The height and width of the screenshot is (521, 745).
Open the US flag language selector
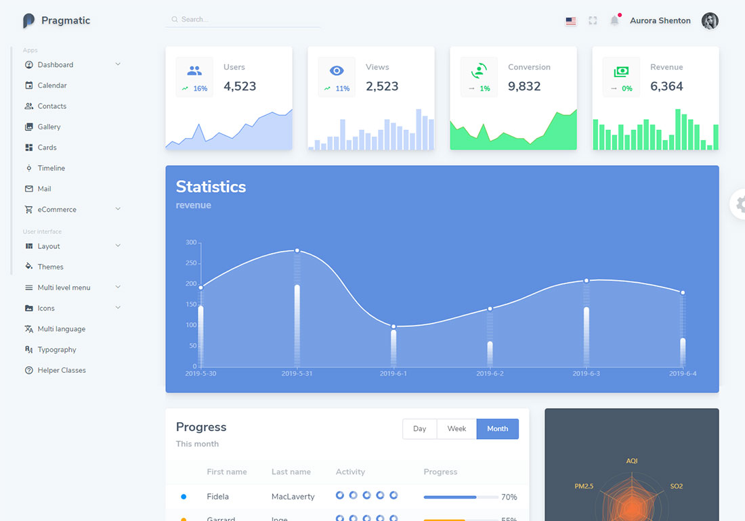[571, 21]
